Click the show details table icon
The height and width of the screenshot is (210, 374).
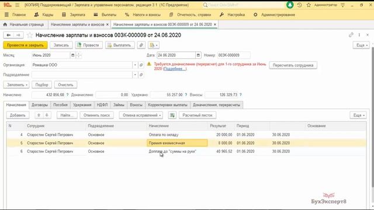click(172, 116)
